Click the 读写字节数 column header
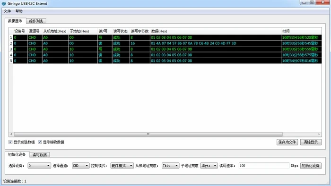This screenshot has width=331, height=186. [x=140, y=31]
